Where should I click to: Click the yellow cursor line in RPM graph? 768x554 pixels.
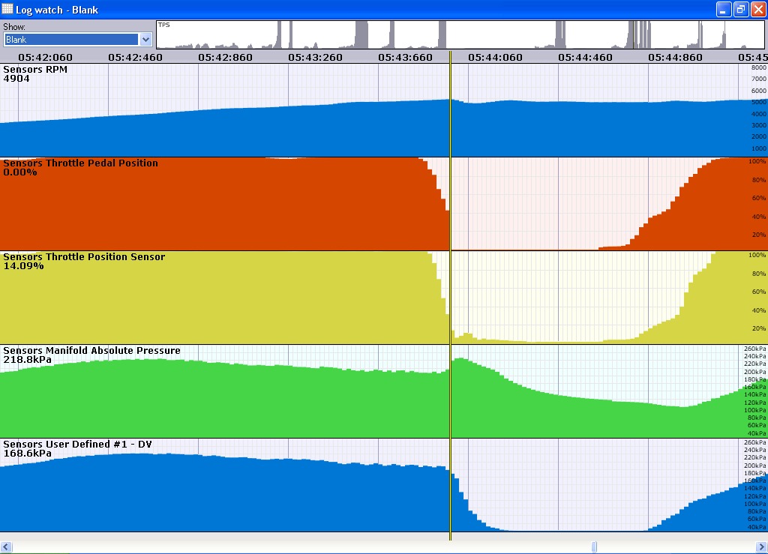[450, 110]
